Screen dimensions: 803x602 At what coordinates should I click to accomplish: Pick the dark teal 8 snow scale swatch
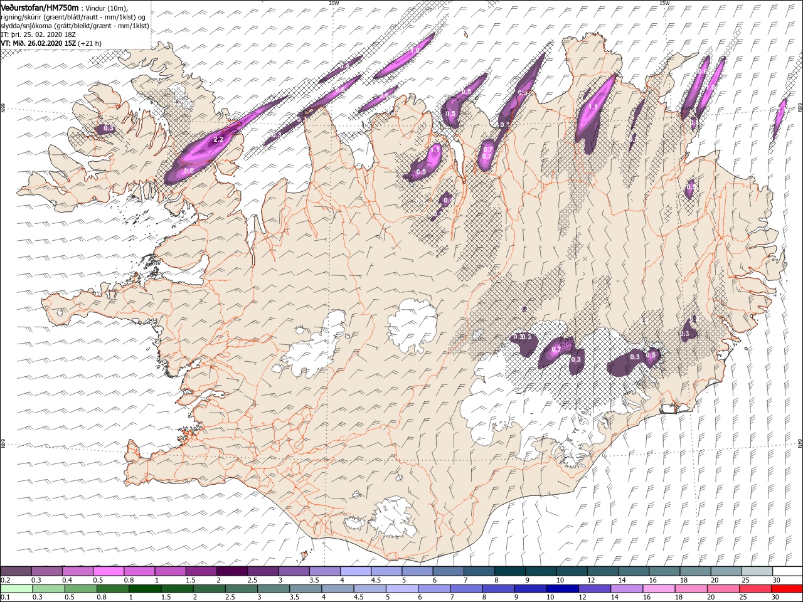[510, 572]
